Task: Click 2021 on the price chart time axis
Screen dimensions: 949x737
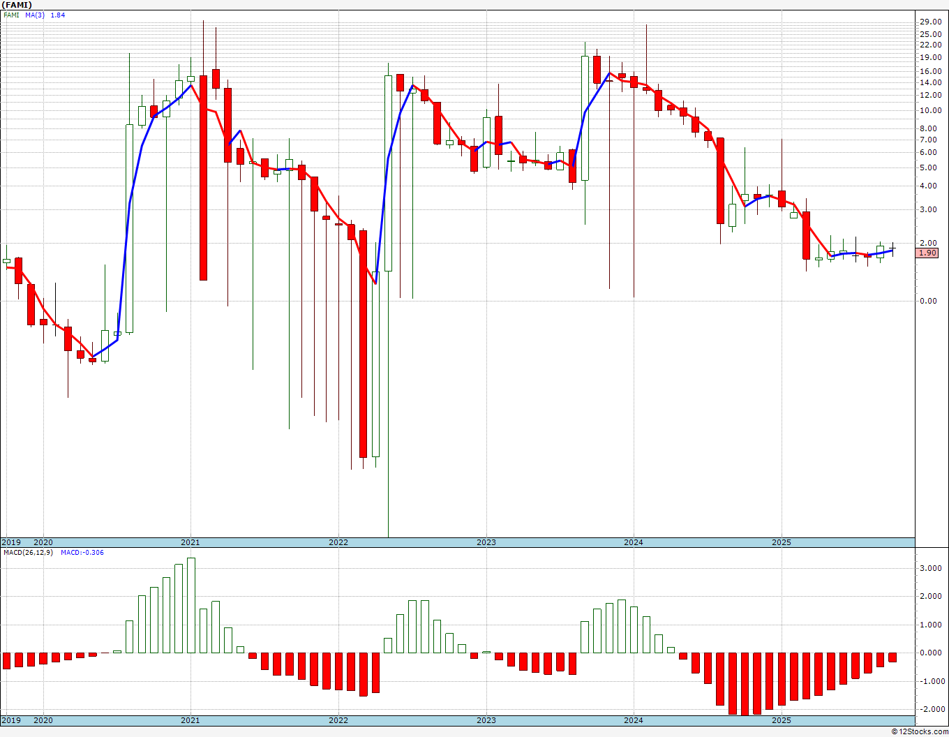Action: [x=190, y=542]
